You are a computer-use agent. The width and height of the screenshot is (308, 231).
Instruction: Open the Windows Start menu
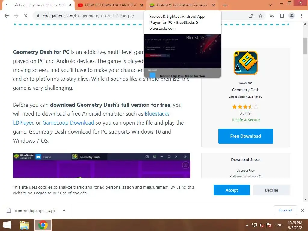[x=7, y=225]
